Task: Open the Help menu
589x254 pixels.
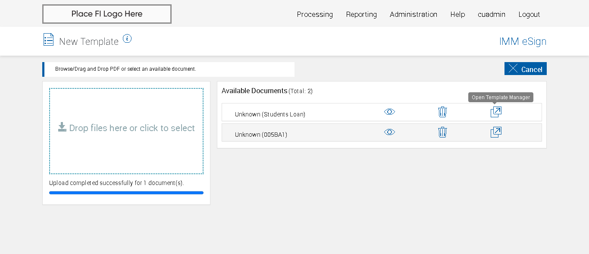Action: pyautogui.click(x=457, y=14)
